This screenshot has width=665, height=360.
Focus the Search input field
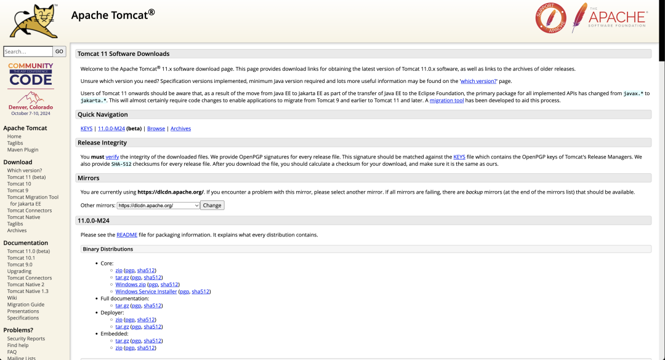(x=28, y=52)
